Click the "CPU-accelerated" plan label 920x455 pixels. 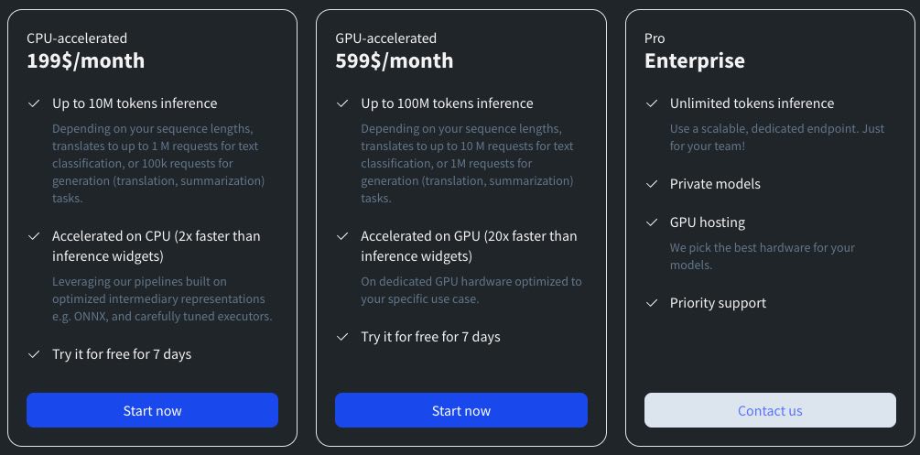point(77,38)
